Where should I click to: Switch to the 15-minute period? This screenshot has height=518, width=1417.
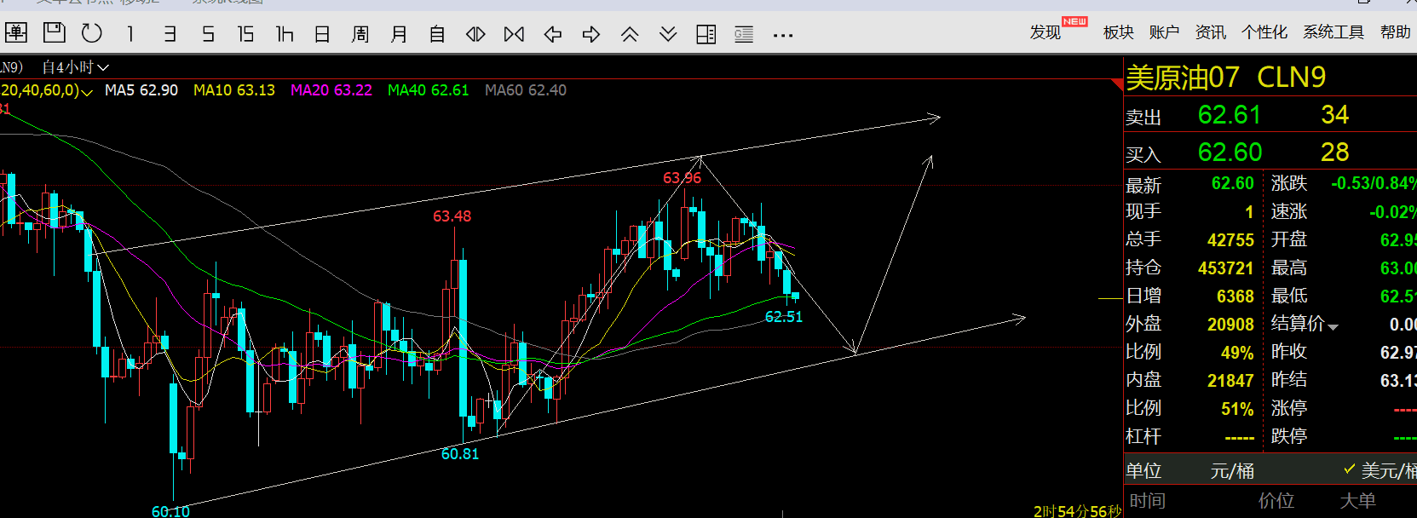(245, 34)
